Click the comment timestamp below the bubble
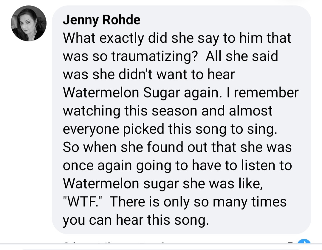Screen dimensions: 322x250 pos(69,243)
